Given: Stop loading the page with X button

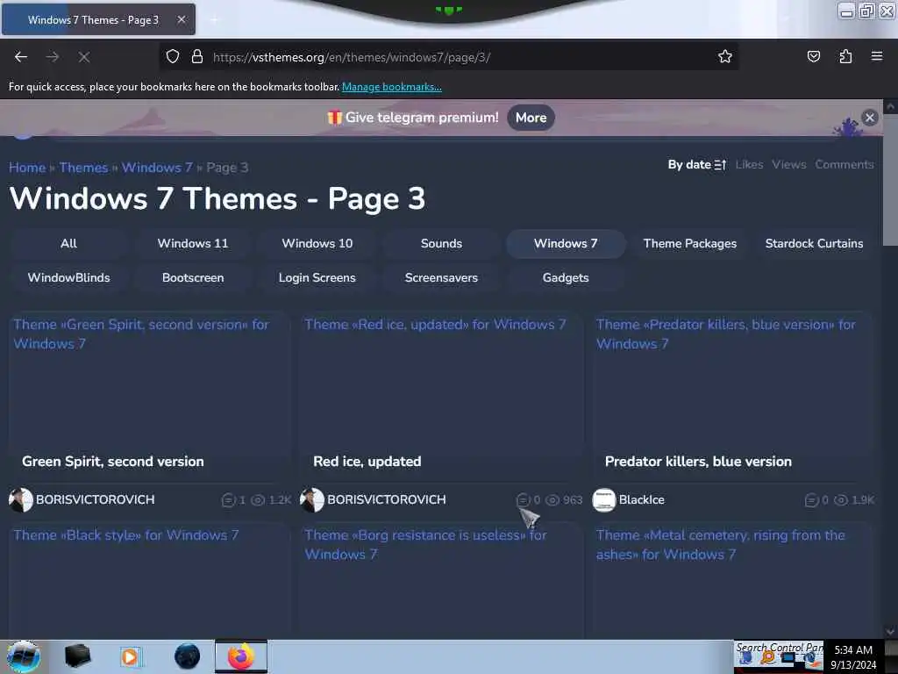Looking at the screenshot, I should coord(84,57).
